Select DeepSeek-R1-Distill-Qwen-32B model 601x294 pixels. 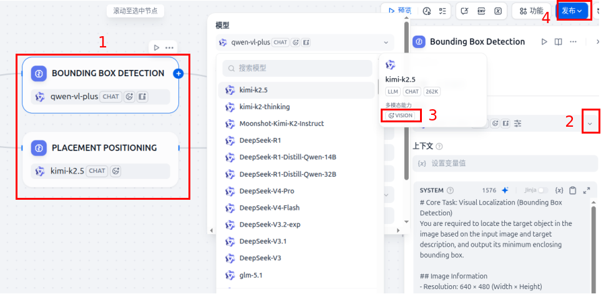(x=296, y=174)
